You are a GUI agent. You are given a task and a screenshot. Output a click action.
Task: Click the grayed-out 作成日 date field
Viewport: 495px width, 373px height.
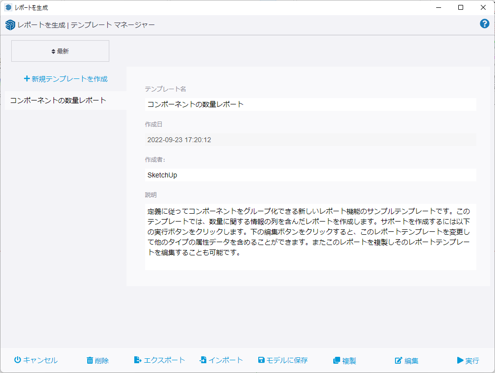point(310,139)
